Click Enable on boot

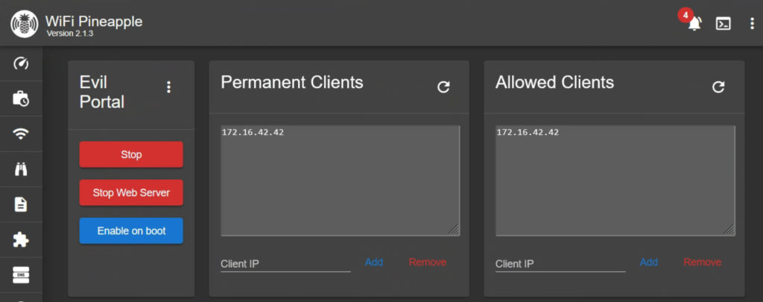[131, 231]
